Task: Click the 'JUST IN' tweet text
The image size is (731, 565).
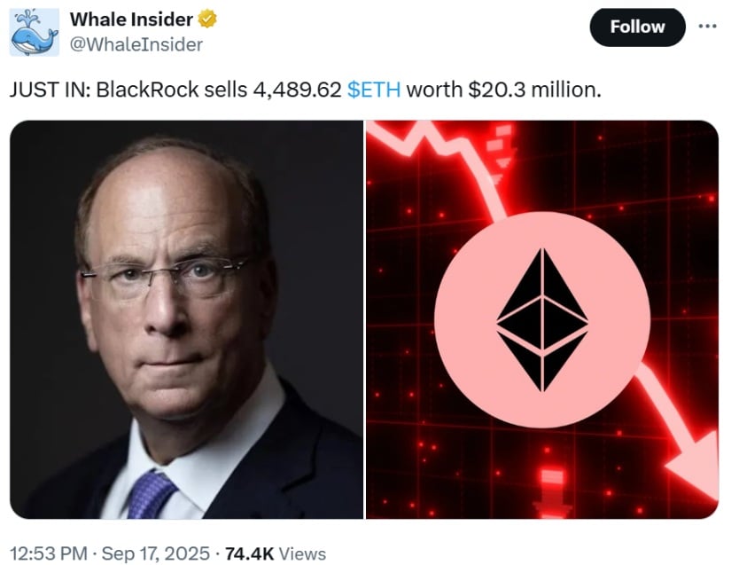Action: point(50,89)
